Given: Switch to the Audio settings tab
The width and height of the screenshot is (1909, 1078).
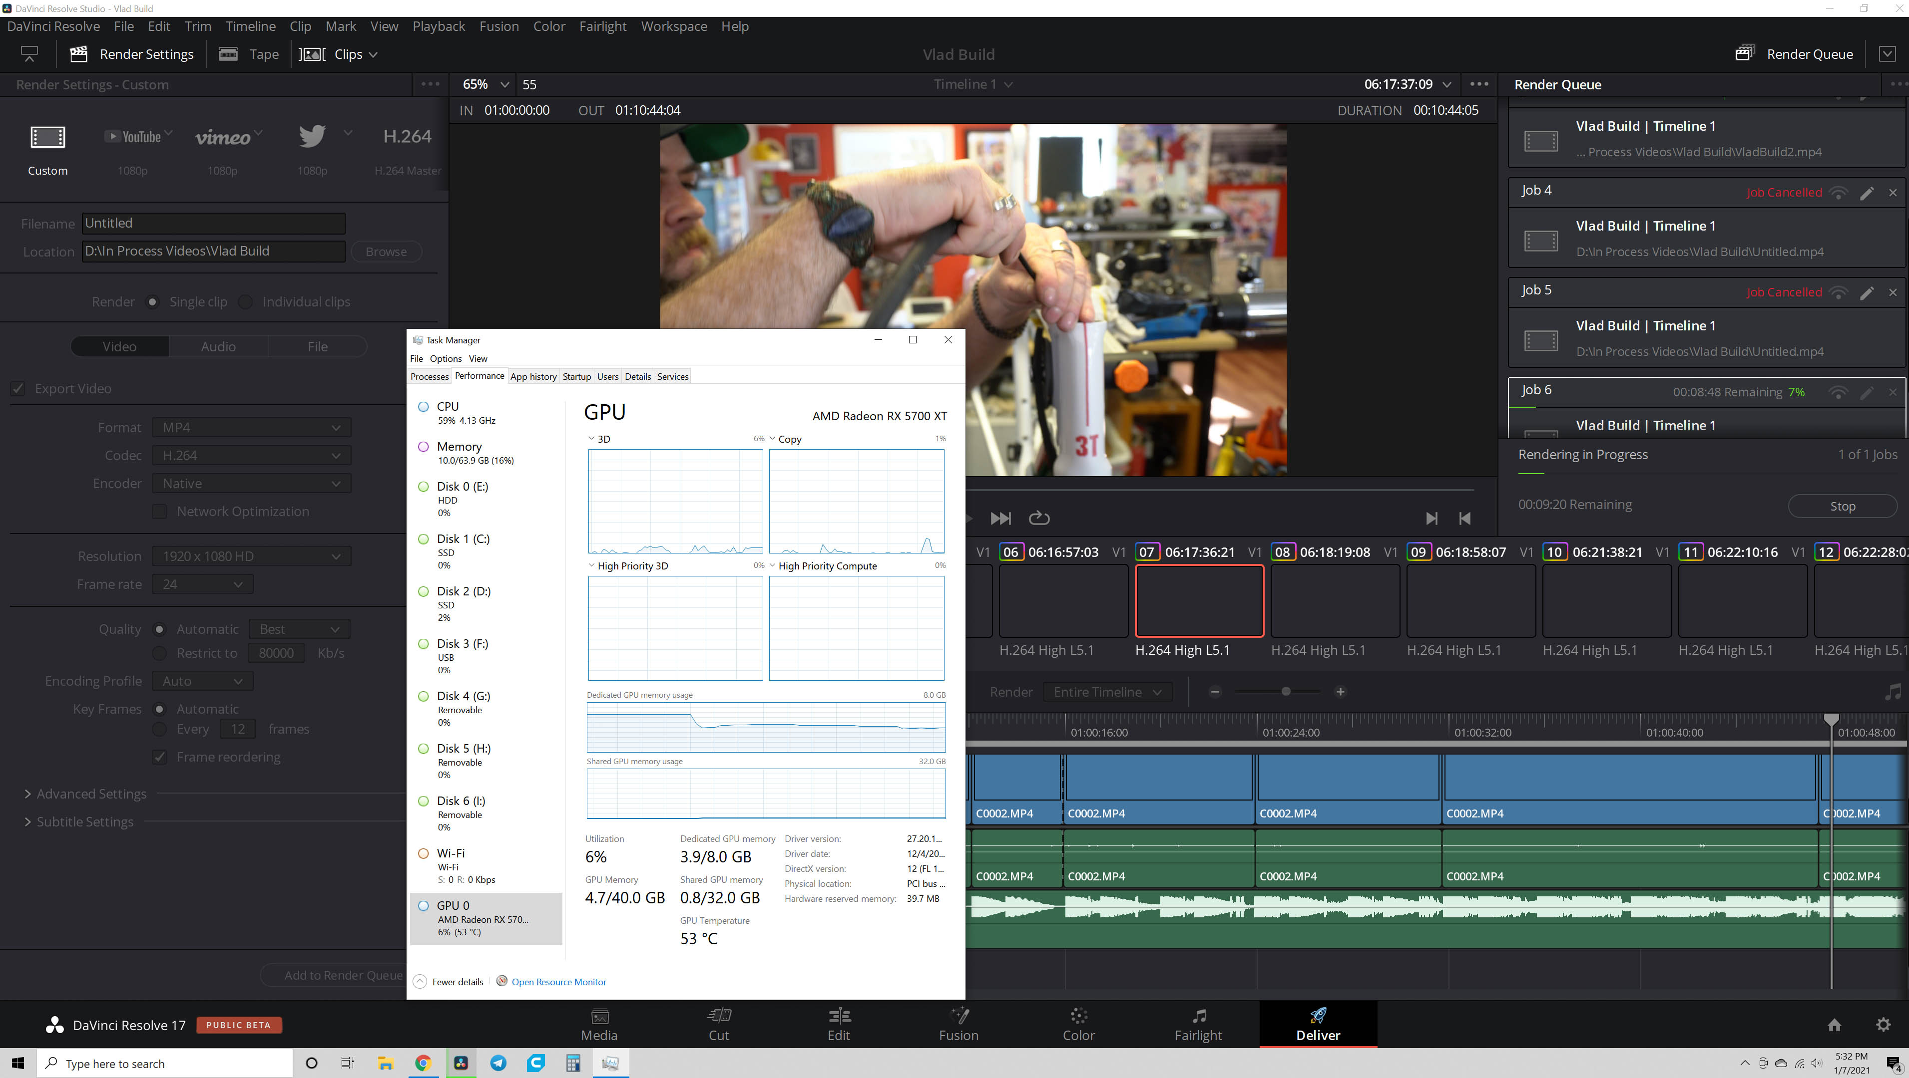Looking at the screenshot, I should point(218,346).
